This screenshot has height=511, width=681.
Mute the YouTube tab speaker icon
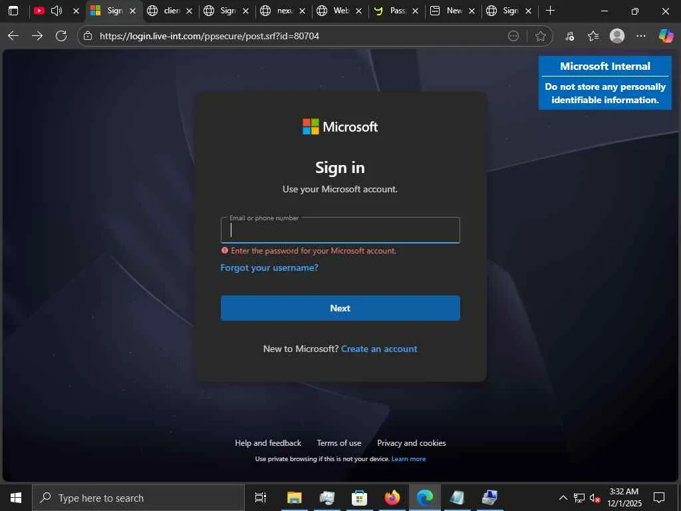(x=57, y=11)
